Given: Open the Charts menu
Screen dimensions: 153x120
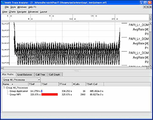Looking at the screenshot, I should coord(12,12).
